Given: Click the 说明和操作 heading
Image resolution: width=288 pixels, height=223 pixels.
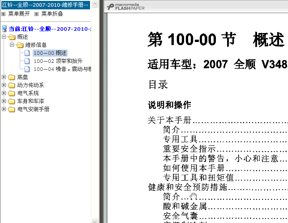Looking at the screenshot, I should 169,105.
